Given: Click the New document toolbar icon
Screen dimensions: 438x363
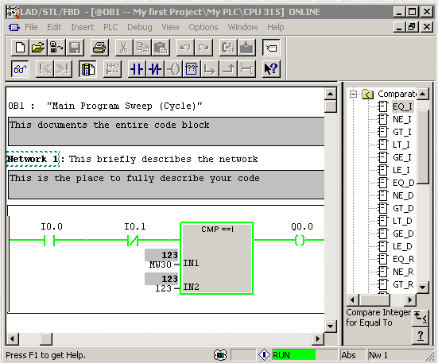Looking at the screenshot, I should point(20,48).
